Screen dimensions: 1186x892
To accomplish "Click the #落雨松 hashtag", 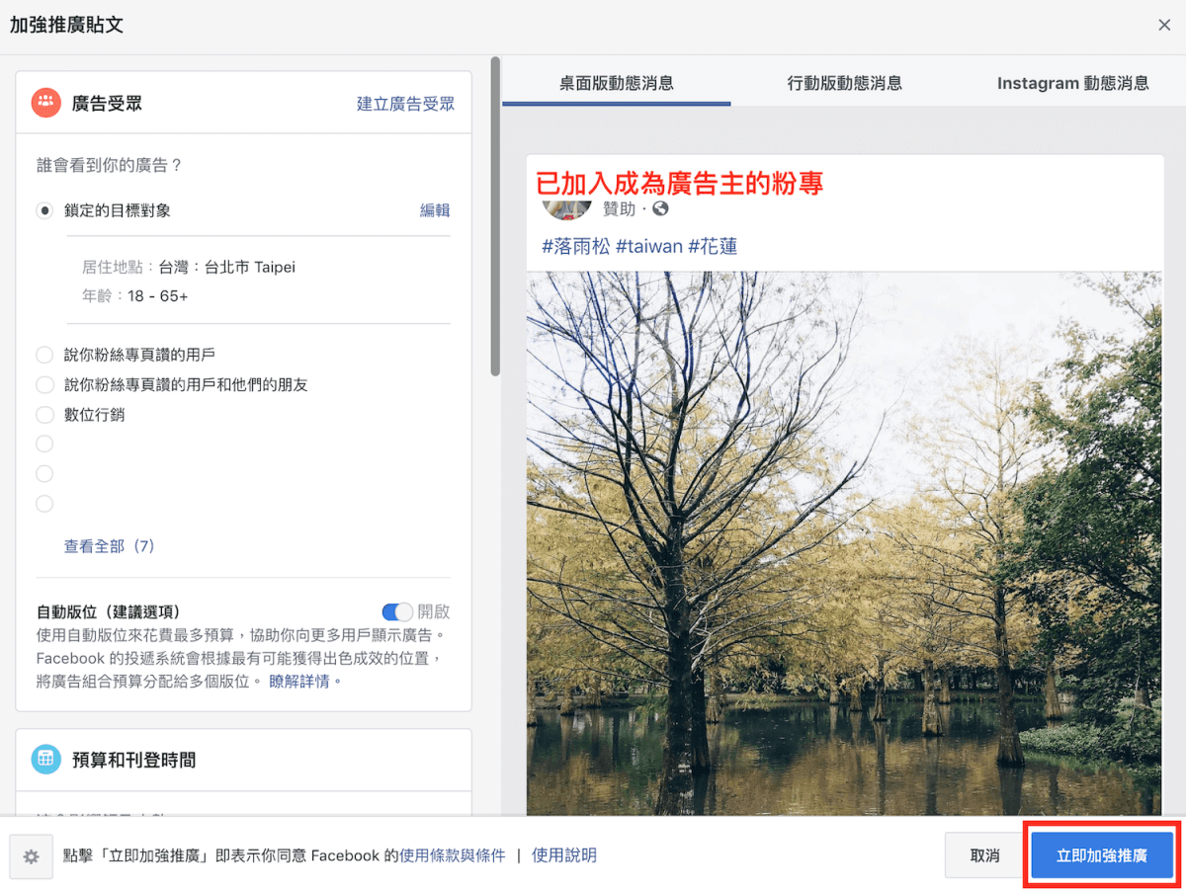I will tap(576, 246).
